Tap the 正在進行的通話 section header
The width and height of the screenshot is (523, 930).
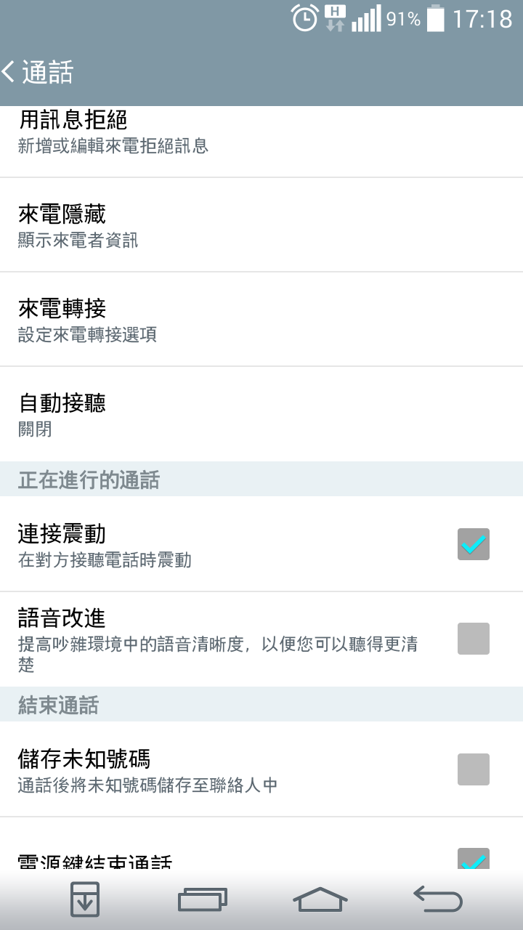(89, 480)
